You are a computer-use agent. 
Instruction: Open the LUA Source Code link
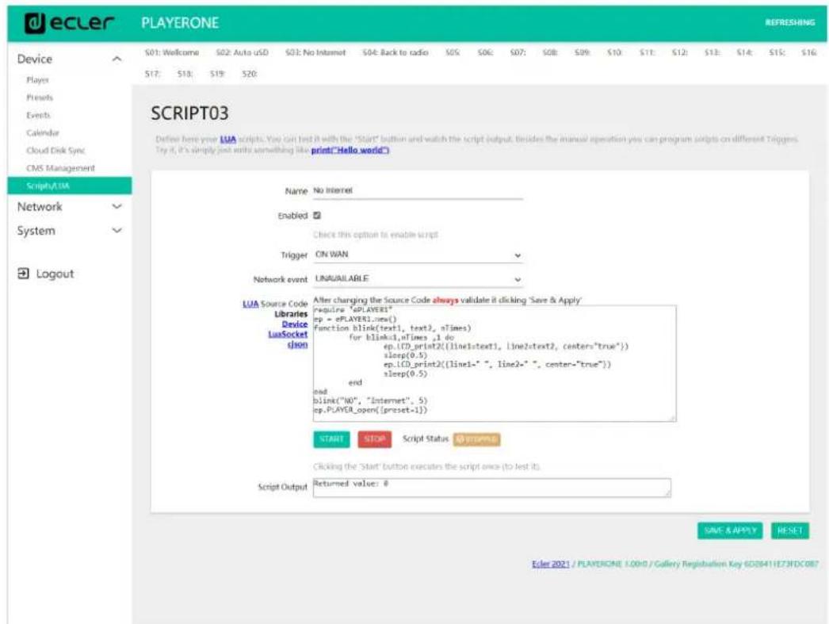(250, 304)
